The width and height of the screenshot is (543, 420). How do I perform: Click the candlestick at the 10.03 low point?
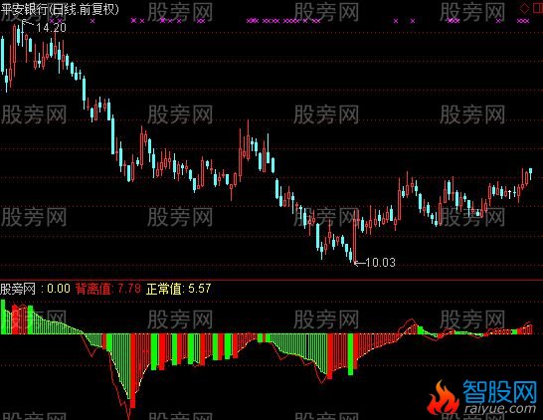354,238
